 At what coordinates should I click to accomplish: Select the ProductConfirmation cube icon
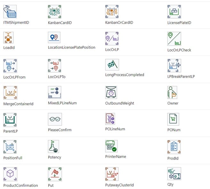point(10,174)
